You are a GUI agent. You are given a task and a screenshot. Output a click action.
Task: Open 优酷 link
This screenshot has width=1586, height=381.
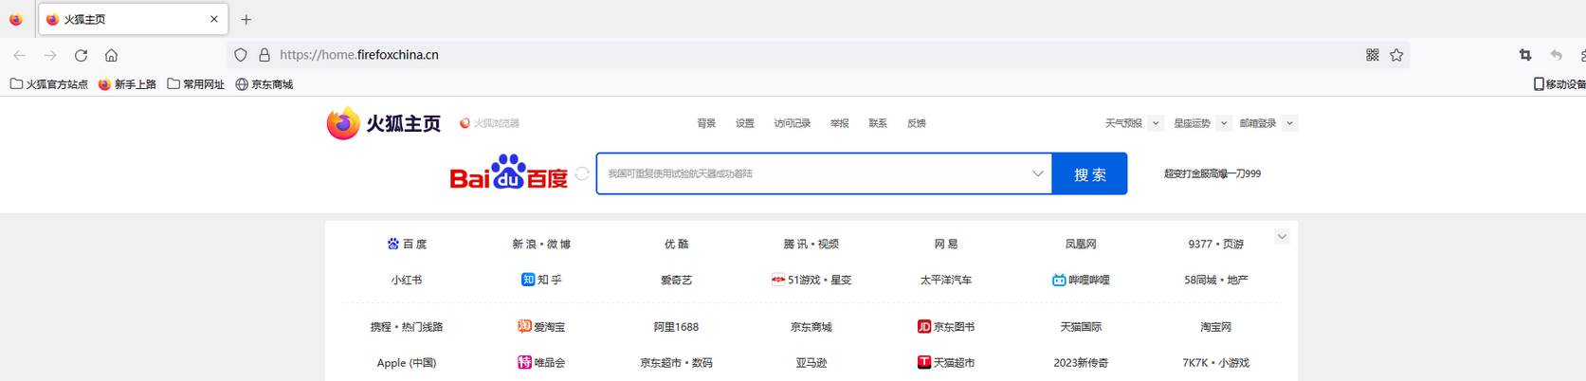(677, 244)
